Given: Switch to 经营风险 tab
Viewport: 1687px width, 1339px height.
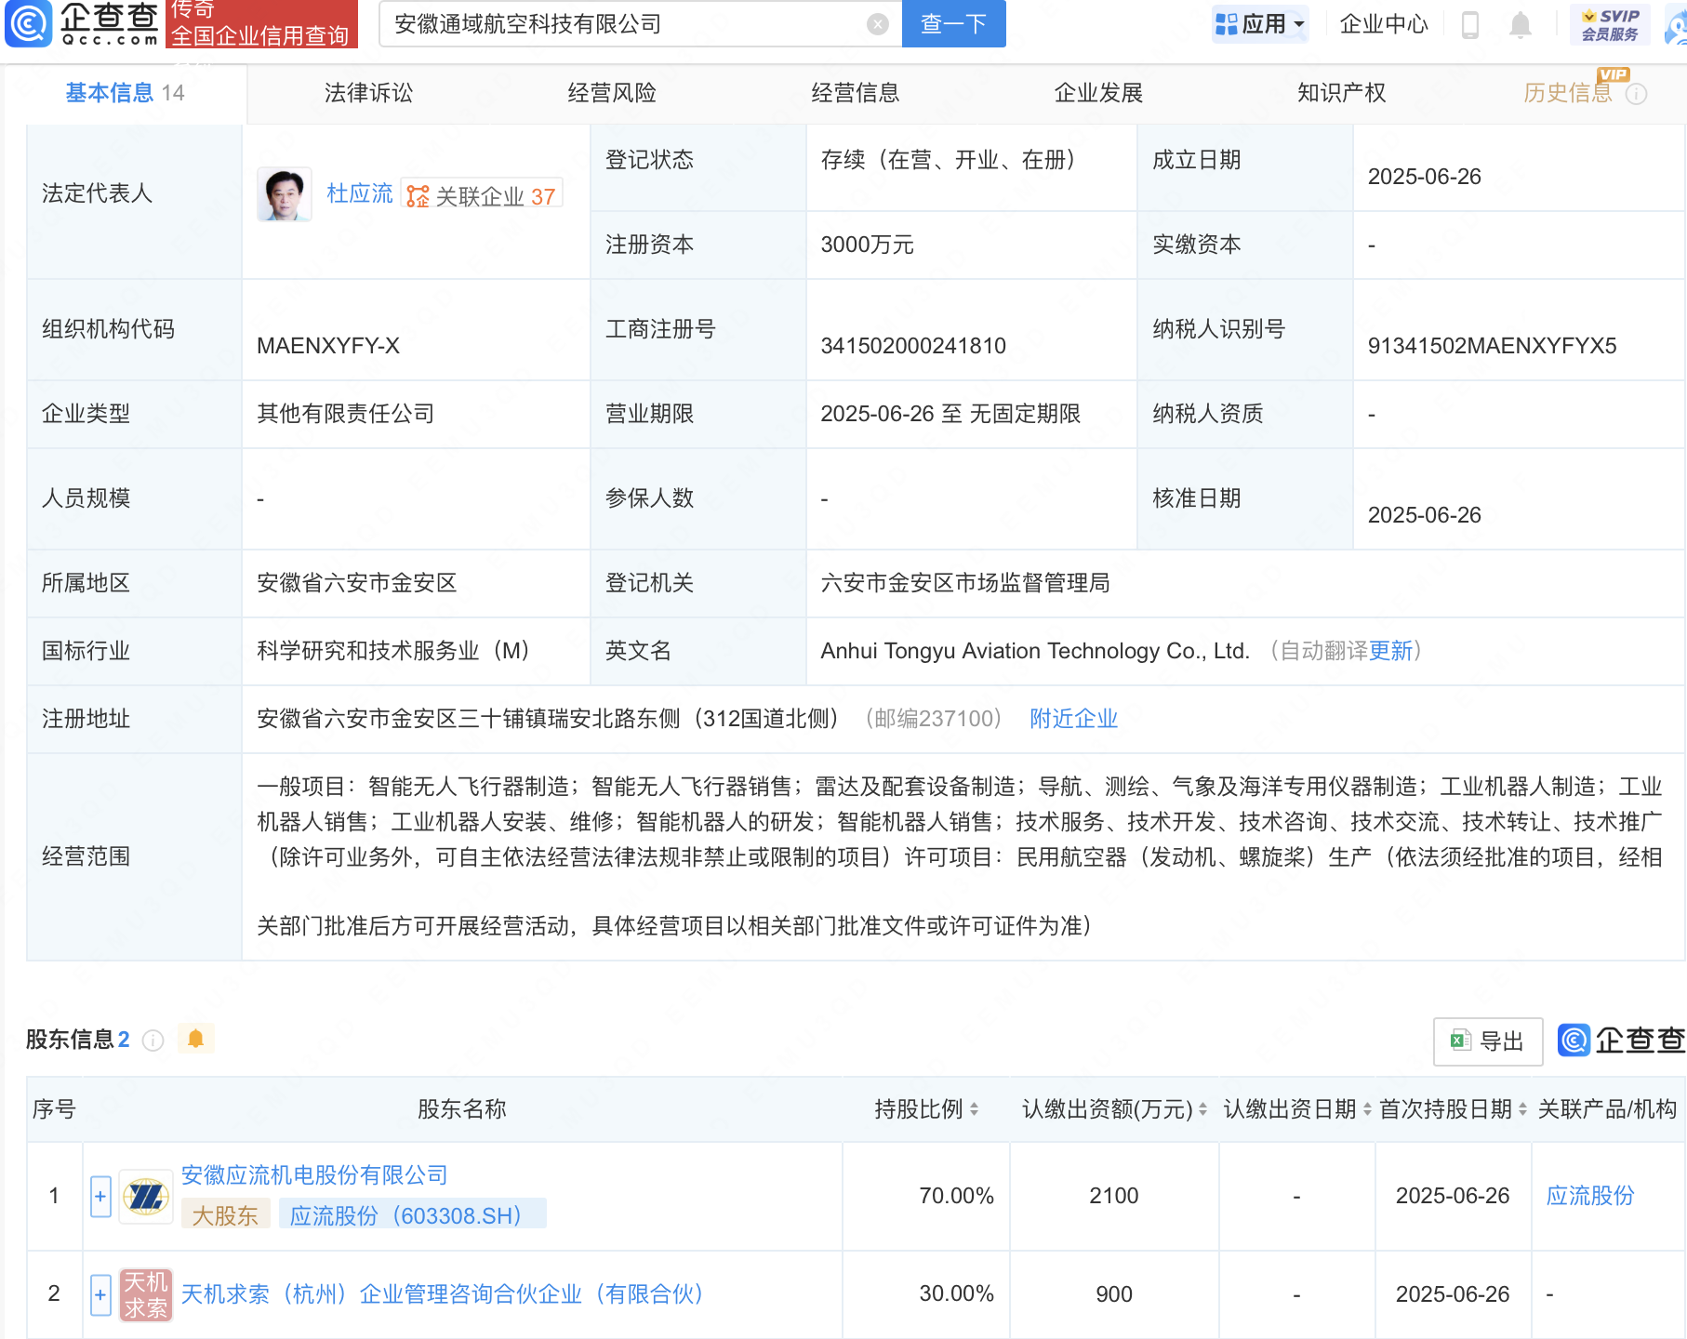Looking at the screenshot, I should click(x=612, y=93).
